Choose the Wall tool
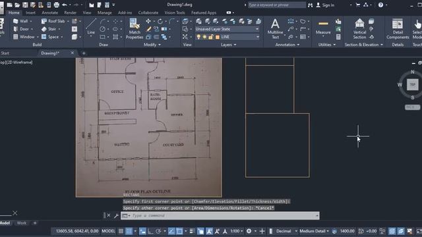Screen dimensions: 422x237 22,21
